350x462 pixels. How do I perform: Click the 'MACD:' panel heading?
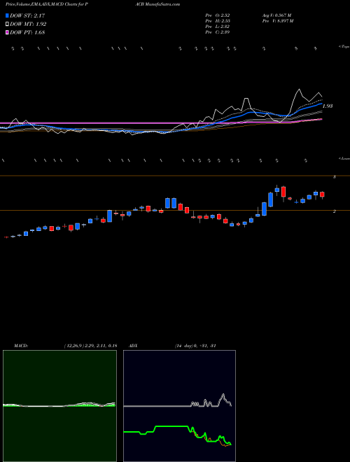click(x=21, y=346)
